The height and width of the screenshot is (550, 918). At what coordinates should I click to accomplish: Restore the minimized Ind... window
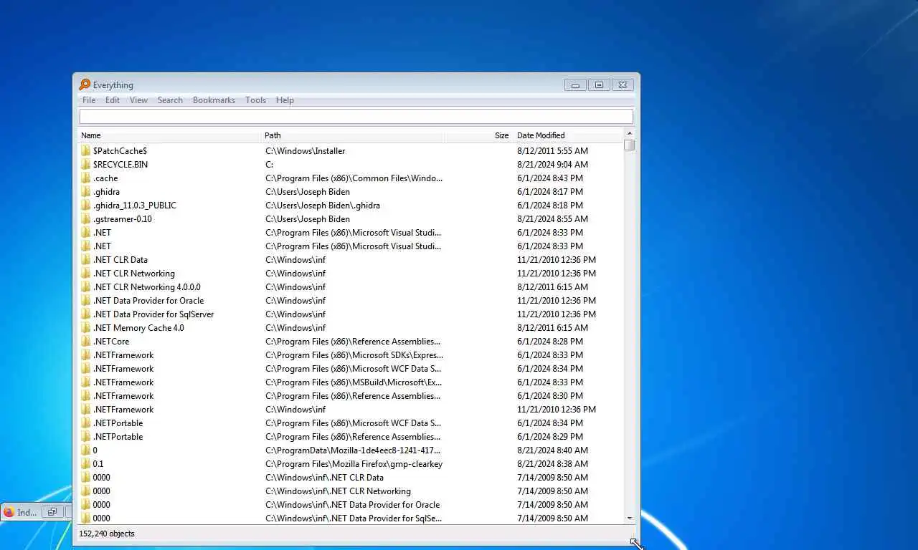[x=52, y=512]
